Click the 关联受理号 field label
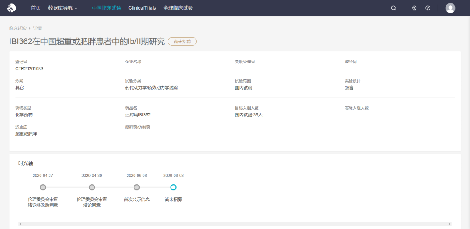 tap(245, 62)
